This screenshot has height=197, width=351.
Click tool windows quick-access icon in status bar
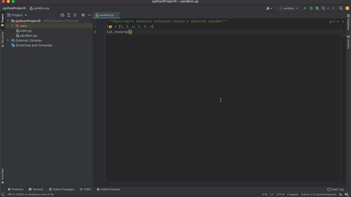tap(3, 195)
